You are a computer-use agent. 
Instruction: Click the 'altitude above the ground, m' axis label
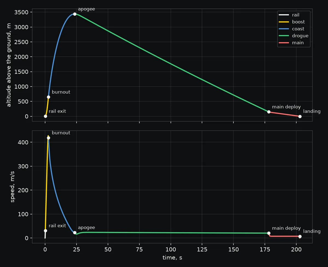point(9,65)
